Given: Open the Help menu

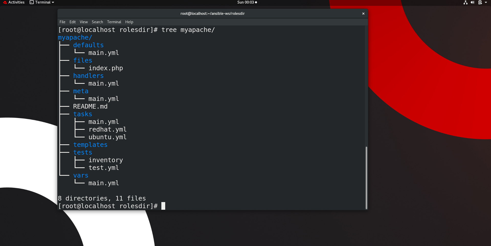Looking at the screenshot, I should (x=129, y=22).
